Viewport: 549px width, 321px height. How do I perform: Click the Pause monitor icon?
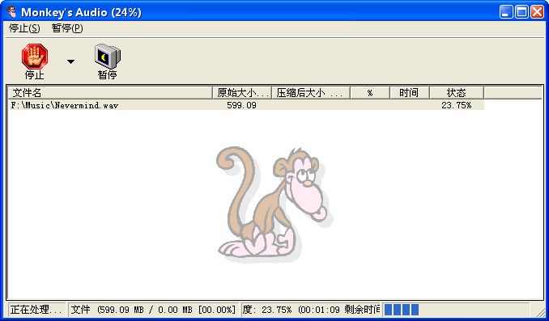pos(108,56)
